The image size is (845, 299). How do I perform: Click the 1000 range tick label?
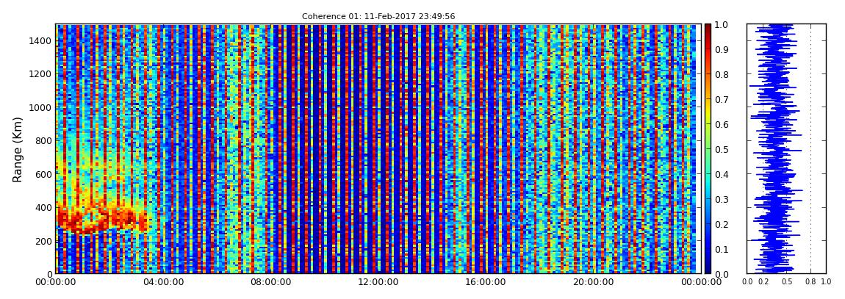[x=40, y=107]
